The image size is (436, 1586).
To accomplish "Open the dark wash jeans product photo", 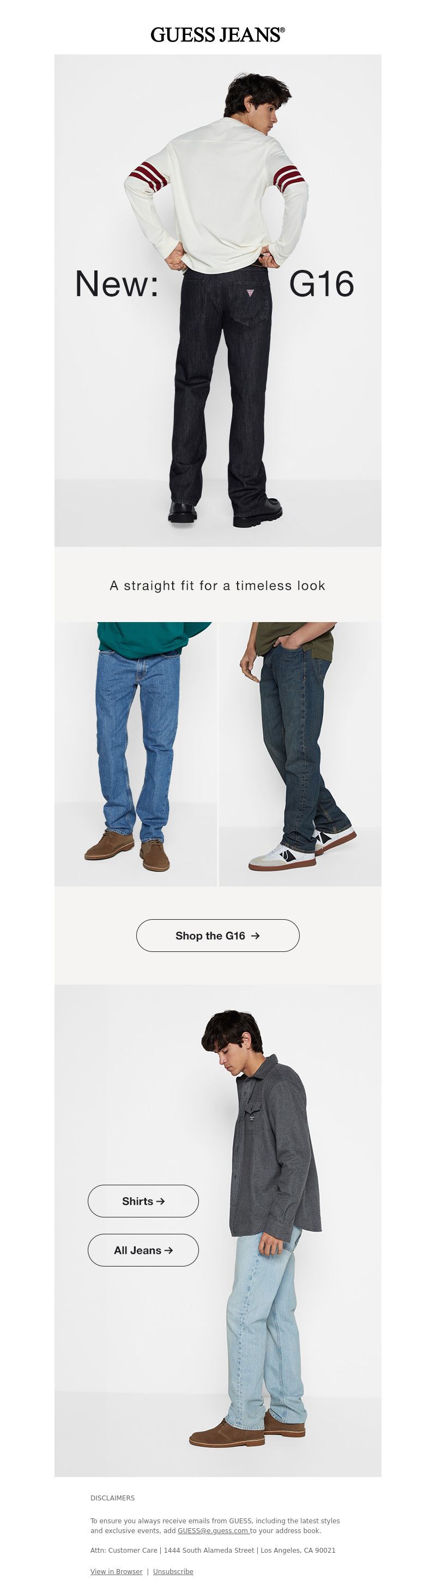I will pyautogui.click(x=300, y=754).
